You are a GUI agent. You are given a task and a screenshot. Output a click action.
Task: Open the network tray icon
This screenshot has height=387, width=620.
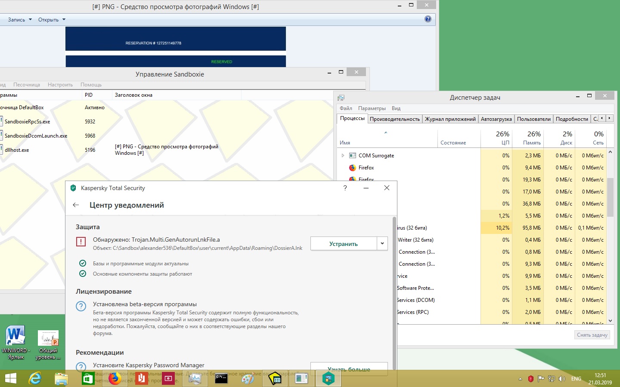pos(551,379)
